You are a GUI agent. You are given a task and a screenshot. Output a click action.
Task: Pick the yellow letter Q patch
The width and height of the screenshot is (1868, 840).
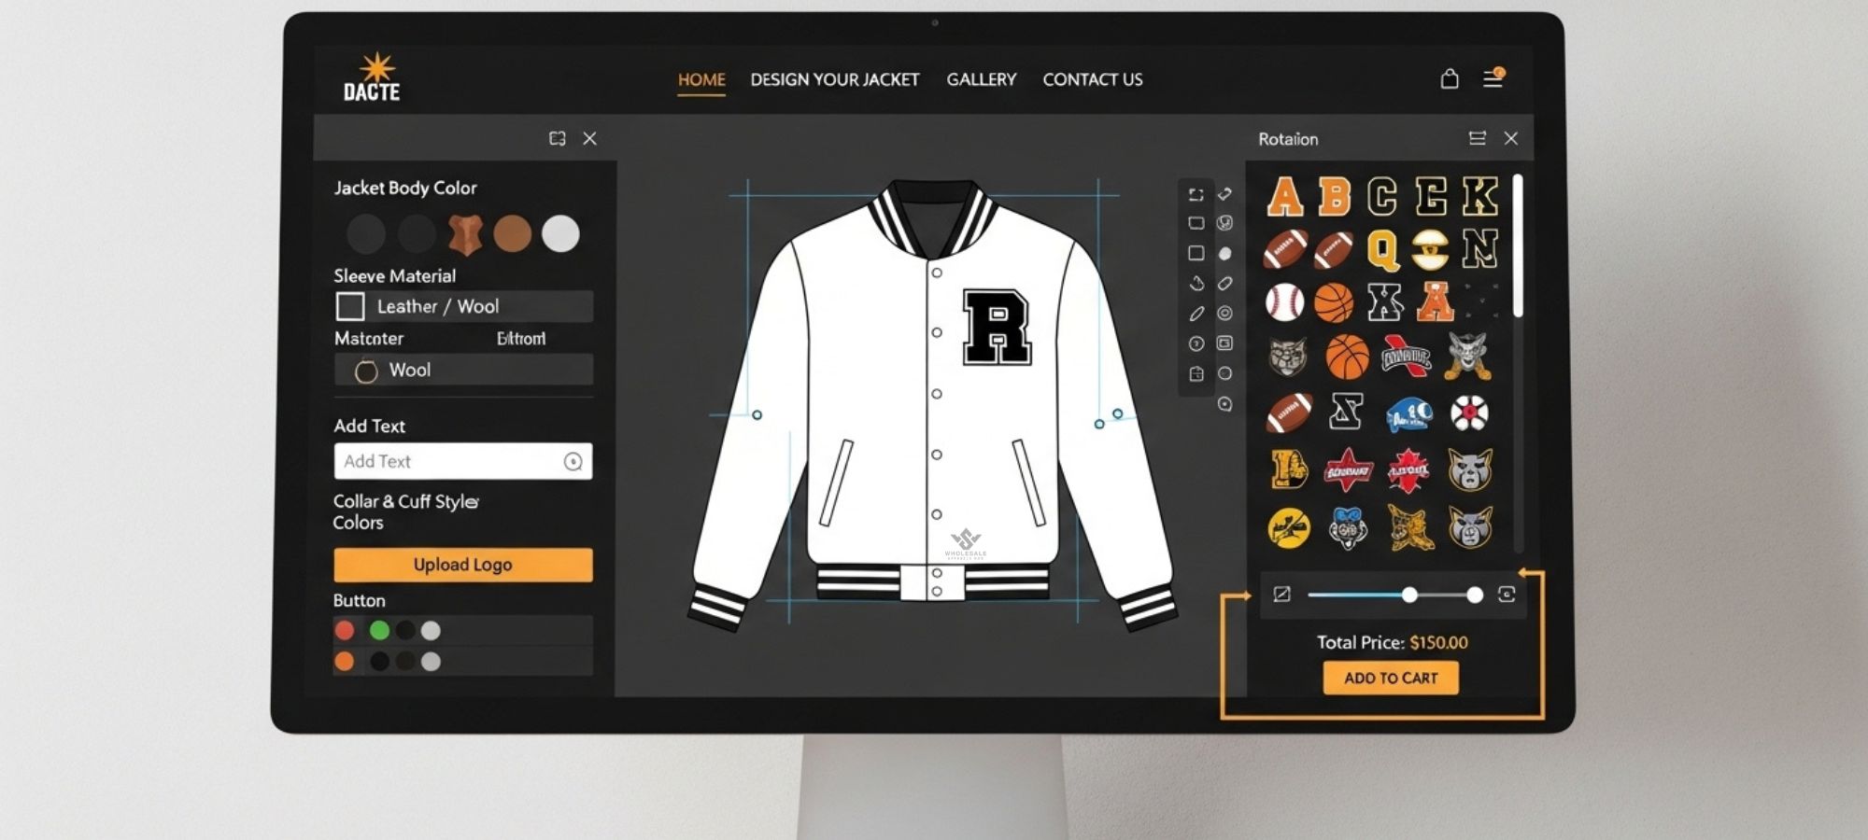pyautogui.click(x=1382, y=249)
